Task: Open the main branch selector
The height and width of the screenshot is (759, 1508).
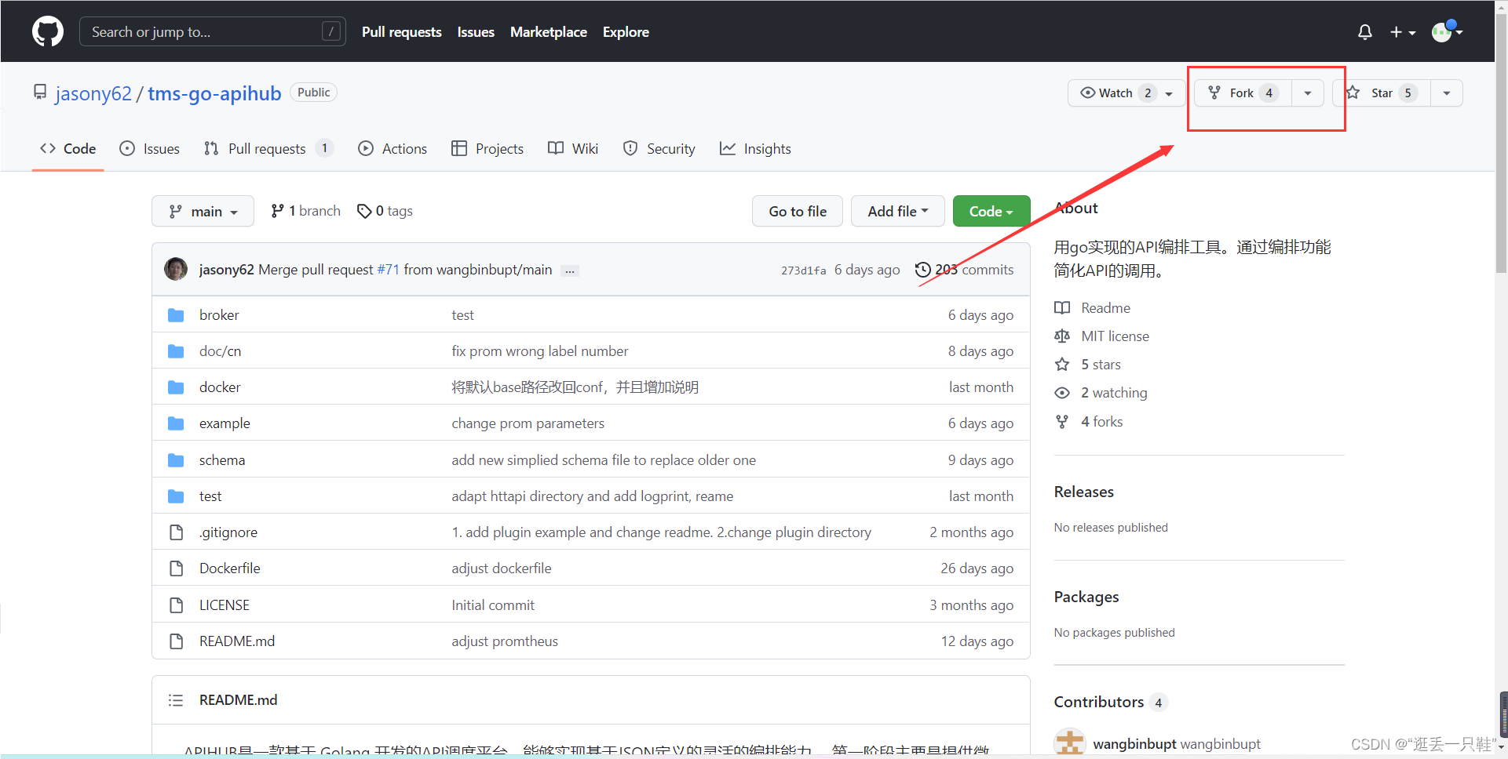Action: pos(203,211)
